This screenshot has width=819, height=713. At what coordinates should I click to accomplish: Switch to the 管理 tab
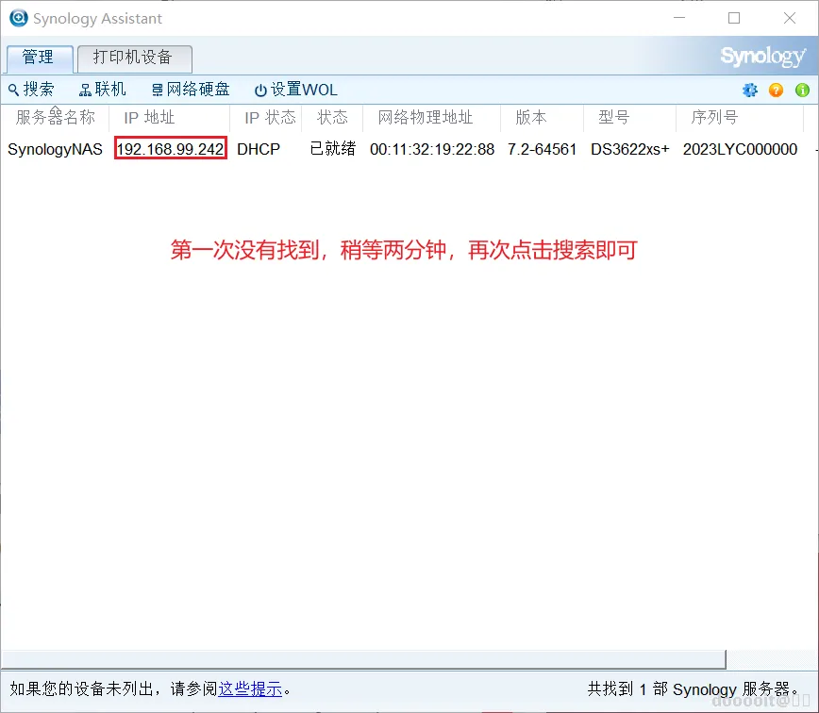39,58
